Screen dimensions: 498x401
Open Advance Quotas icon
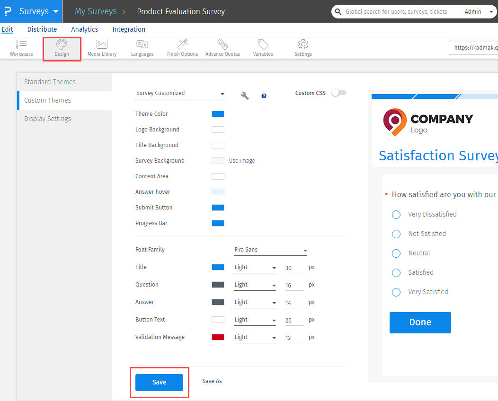[222, 48]
